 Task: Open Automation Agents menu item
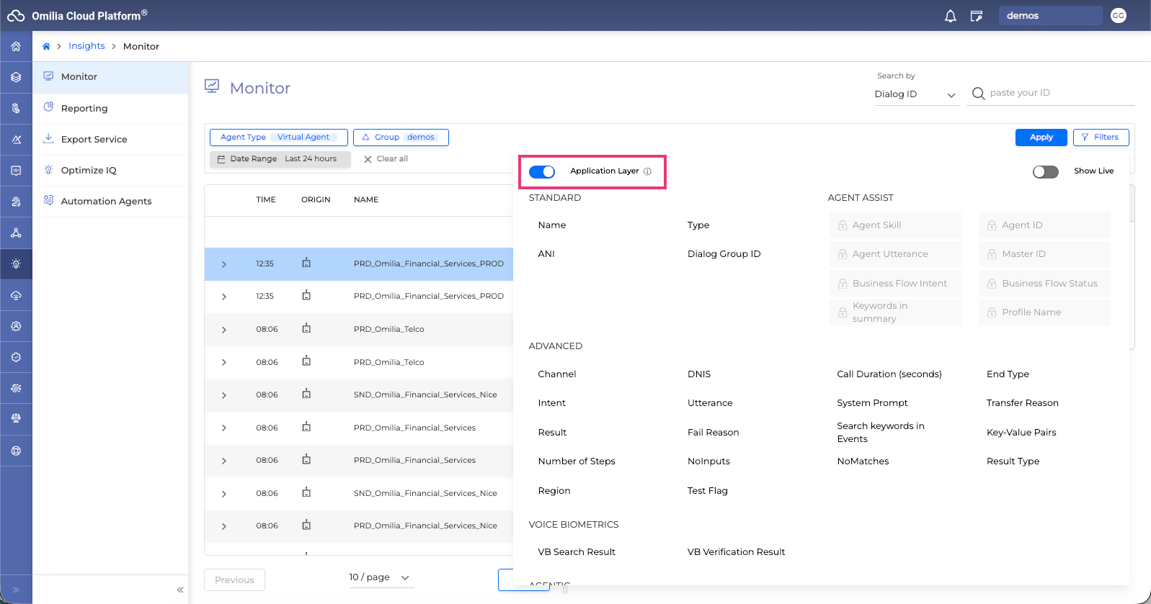(x=110, y=201)
